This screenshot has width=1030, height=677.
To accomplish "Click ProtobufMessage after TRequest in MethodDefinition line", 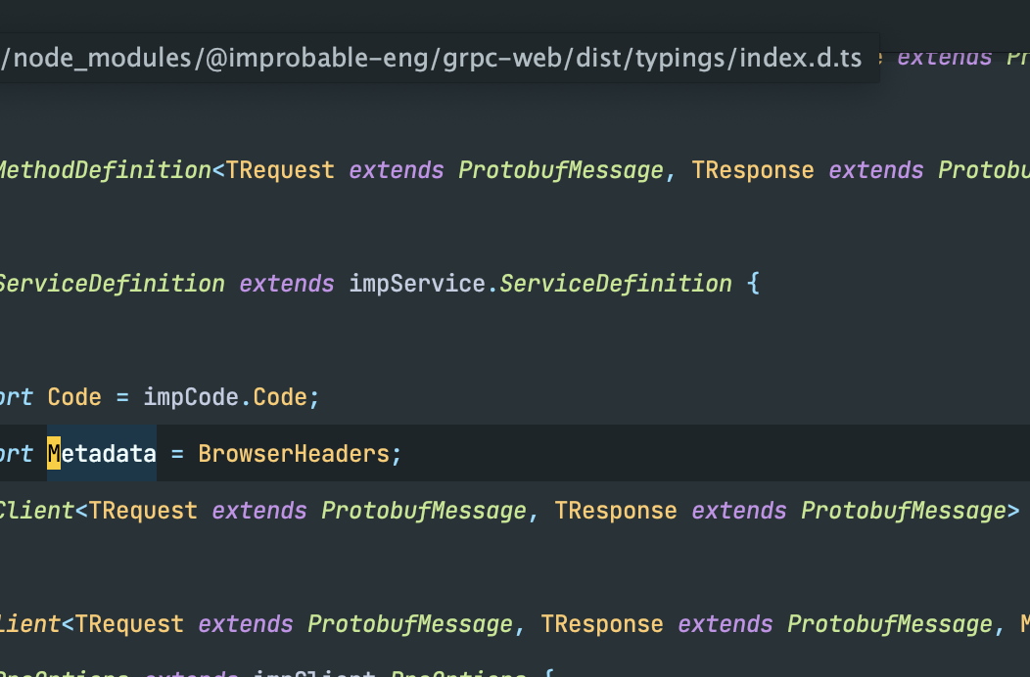I will coord(561,171).
